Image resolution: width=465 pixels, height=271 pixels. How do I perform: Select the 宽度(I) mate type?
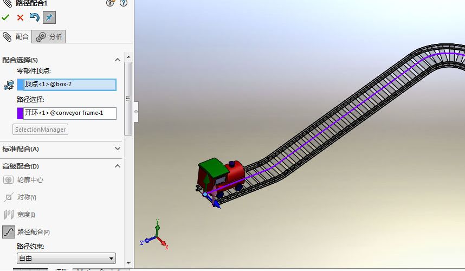tap(20, 215)
